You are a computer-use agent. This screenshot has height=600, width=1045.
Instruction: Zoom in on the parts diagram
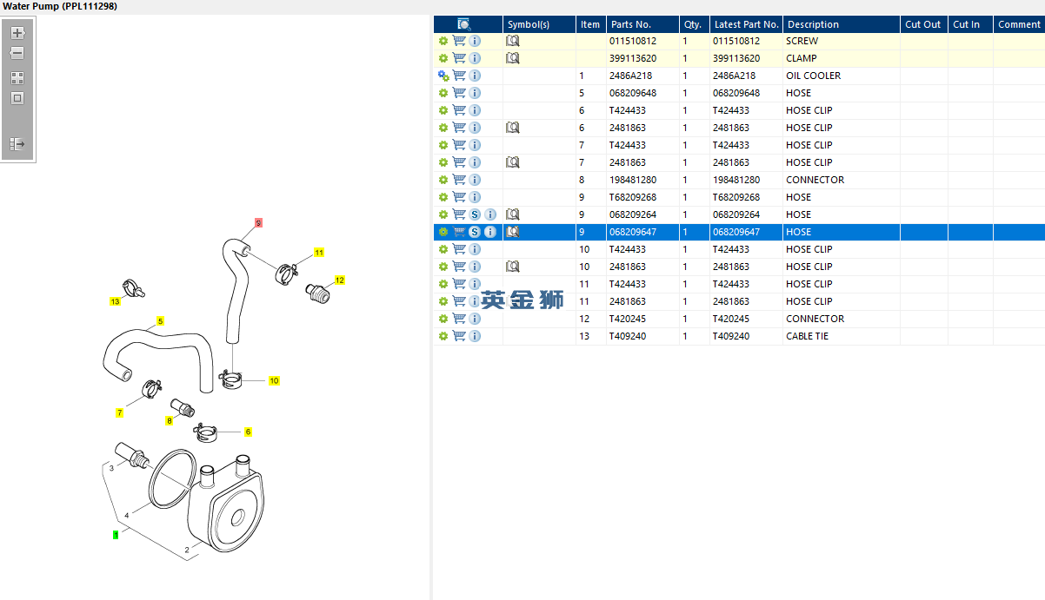pyautogui.click(x=17, y=33)
